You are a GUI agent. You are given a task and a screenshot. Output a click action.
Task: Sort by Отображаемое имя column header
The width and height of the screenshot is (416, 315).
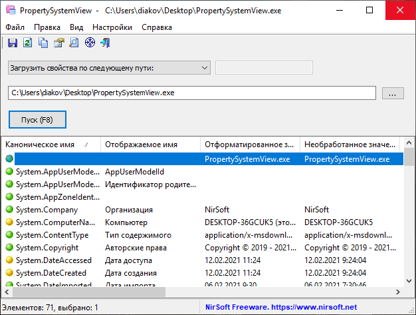(150, 145)
